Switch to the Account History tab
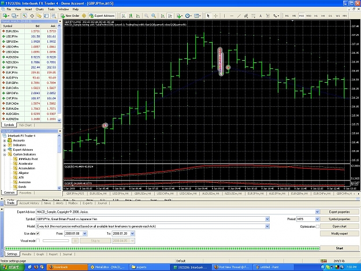Image resolution: width=361 pixels, height=271 pixels. point(29,203)
